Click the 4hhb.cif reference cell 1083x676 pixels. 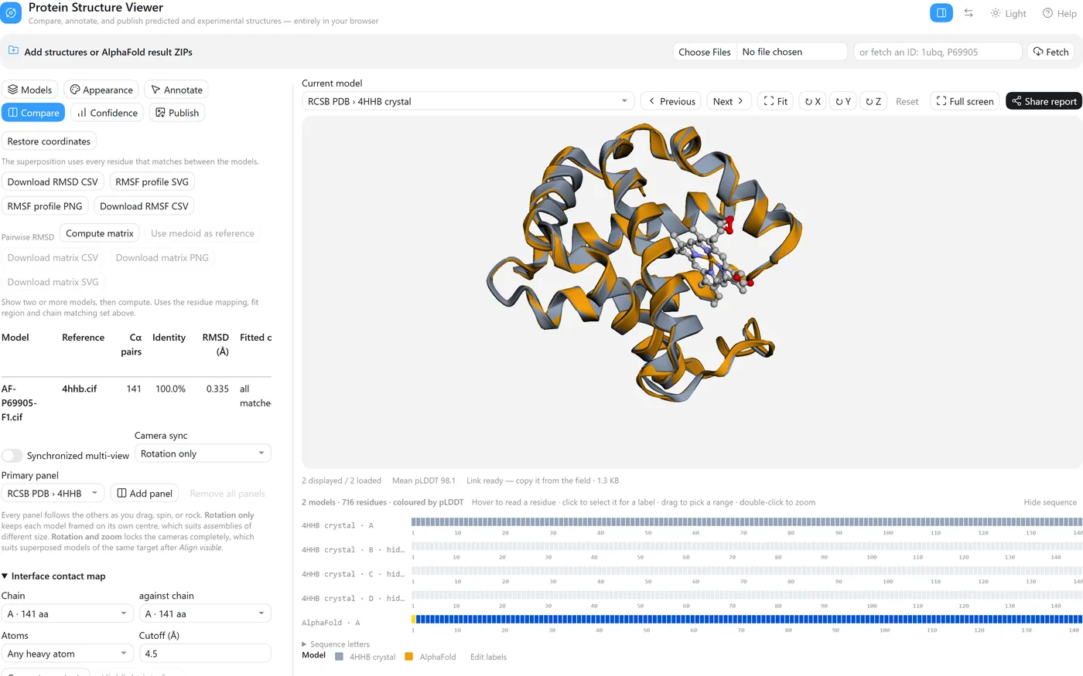tap(79, 389)
